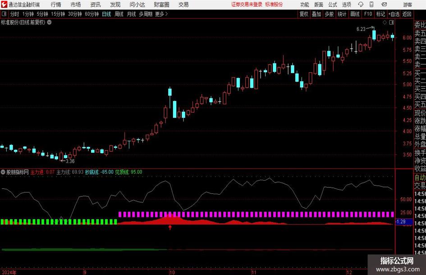Select the 日线 daily tab
This screenshot has height=275, width=426.
pos(106,14)
